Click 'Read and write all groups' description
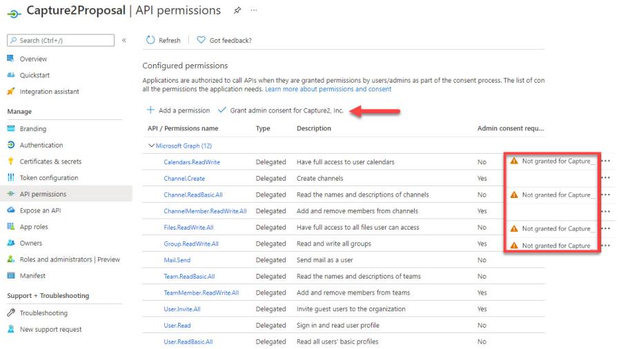 [334, 243]
